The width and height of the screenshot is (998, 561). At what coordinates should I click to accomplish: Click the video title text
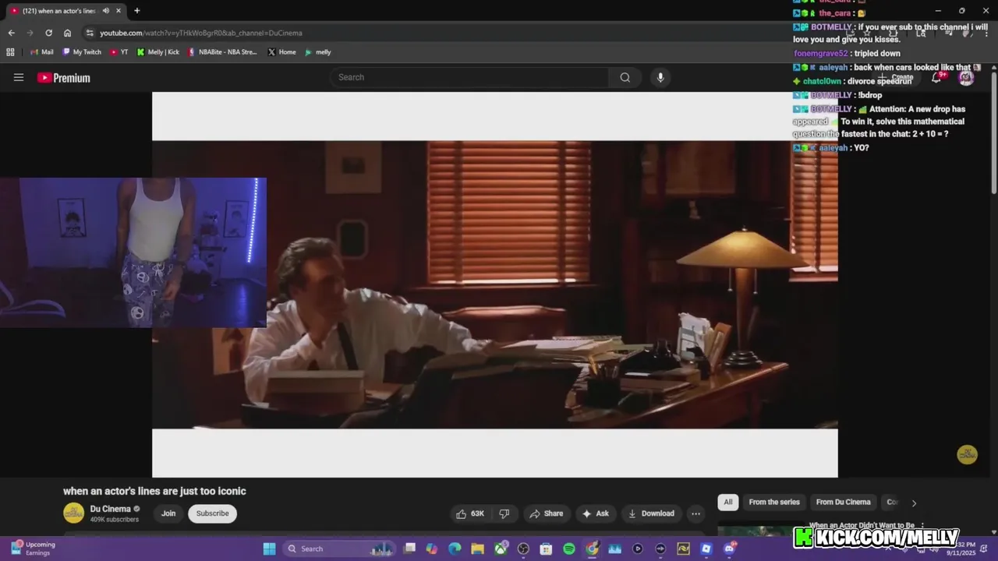154,491
